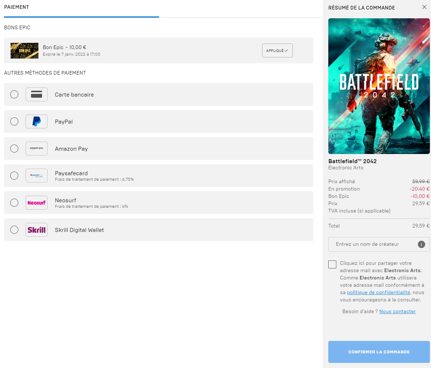
Task: Select the PayPal radio button
Action: click(14, 121)
